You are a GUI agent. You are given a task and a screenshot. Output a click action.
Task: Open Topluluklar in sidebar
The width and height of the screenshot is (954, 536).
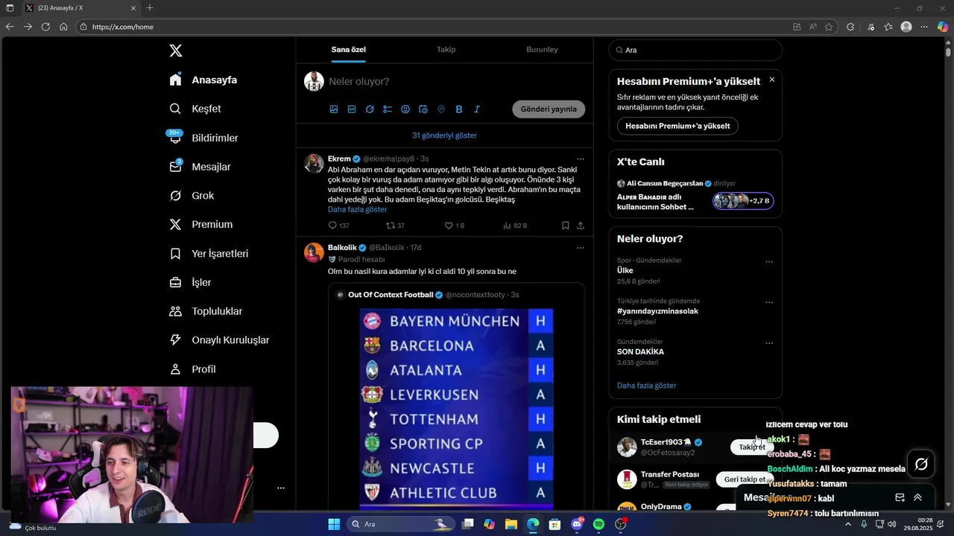206,311
